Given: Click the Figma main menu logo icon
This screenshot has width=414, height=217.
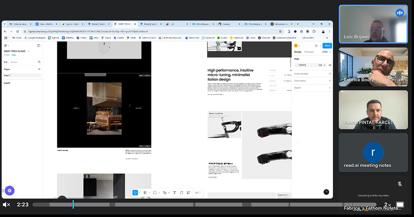Looking at the screenshot, I should 5,46.
